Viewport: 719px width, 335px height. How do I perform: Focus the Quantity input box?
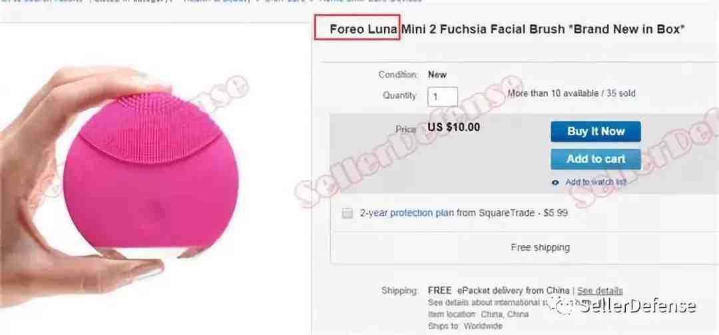(x=443, y=97)
